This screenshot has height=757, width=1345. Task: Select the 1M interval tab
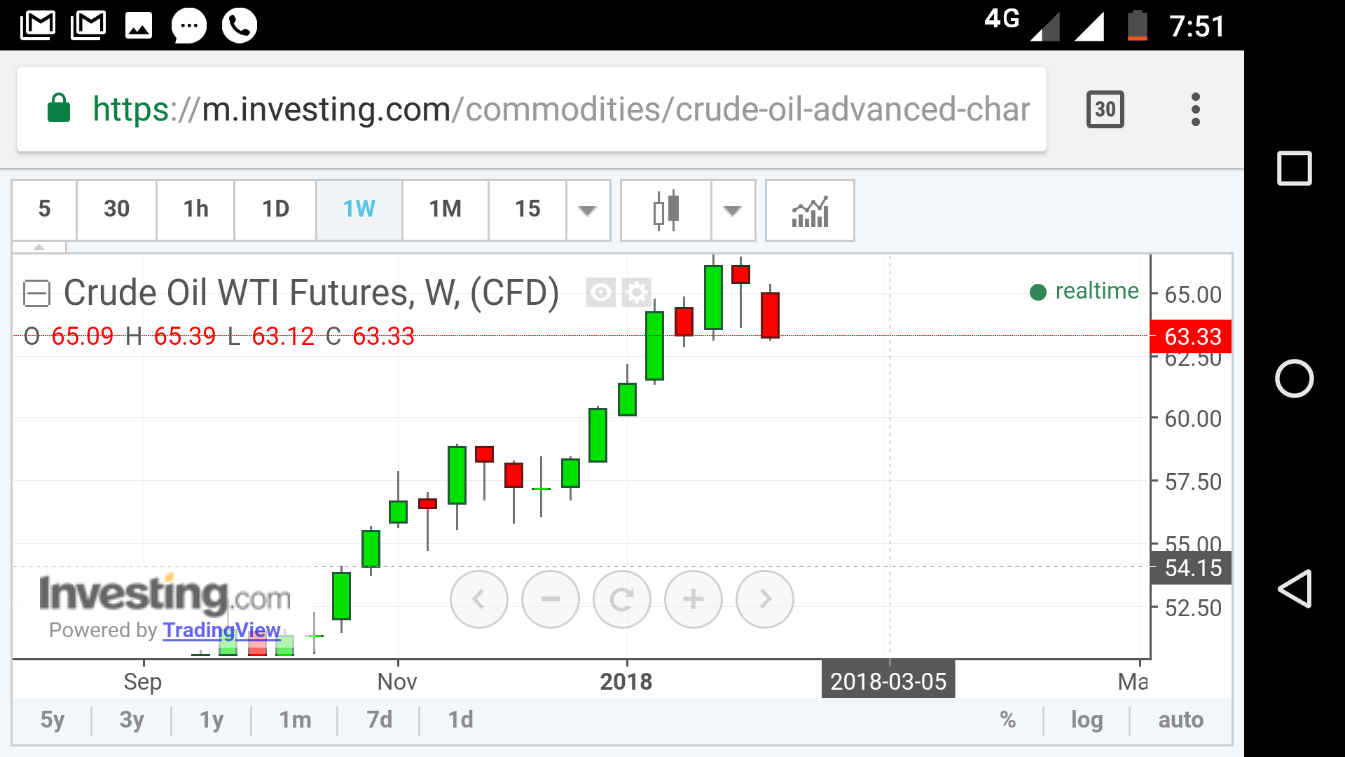click(x=445, y=209)
